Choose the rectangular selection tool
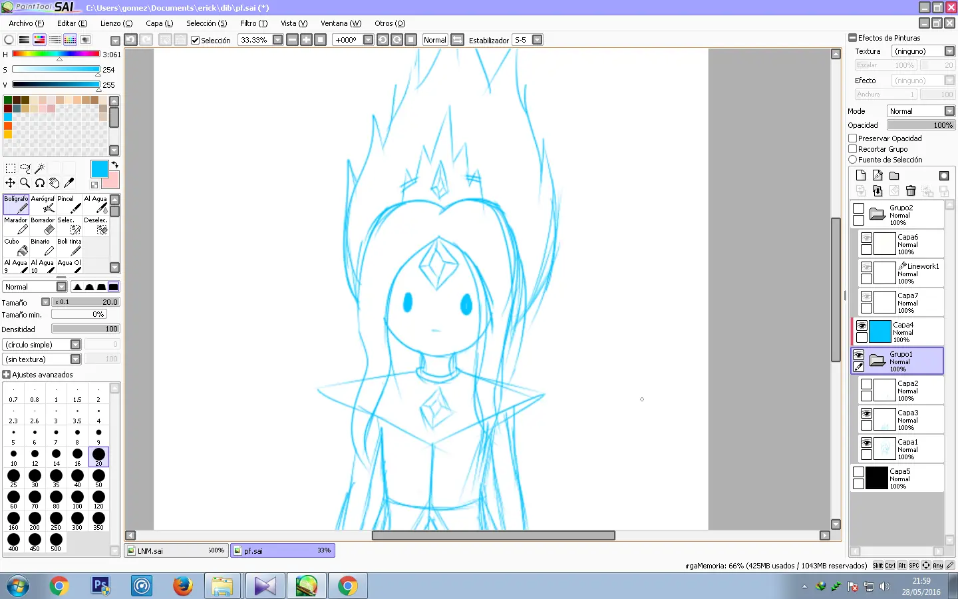 click(x=10, y=168)
